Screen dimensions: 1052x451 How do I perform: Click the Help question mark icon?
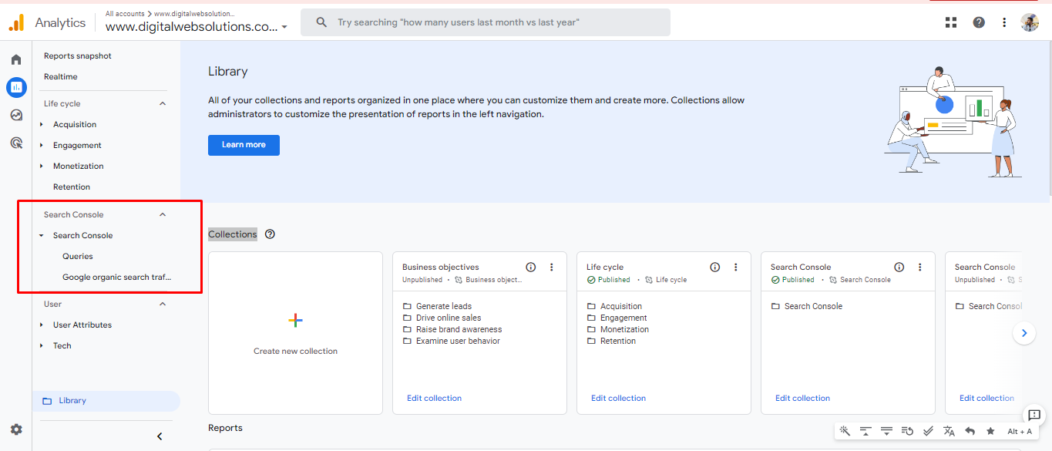[979, 22]
